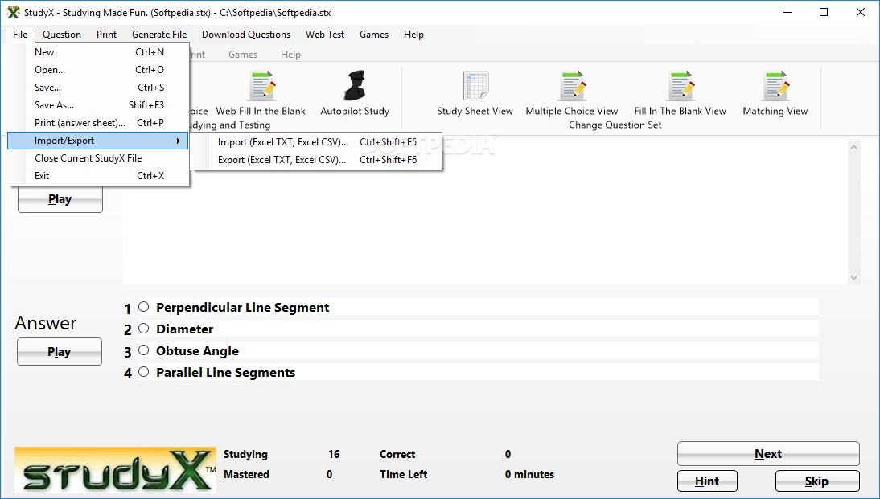
Task: Play the question audio
Action: (60, 199)
